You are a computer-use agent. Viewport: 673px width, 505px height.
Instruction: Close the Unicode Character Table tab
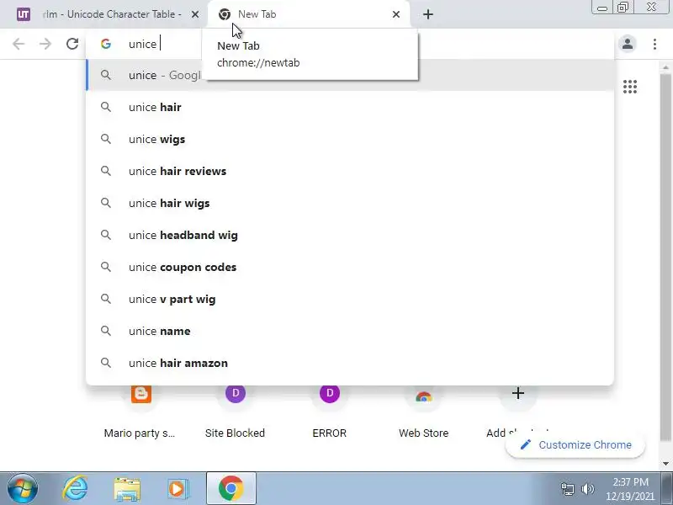(195, 14)
